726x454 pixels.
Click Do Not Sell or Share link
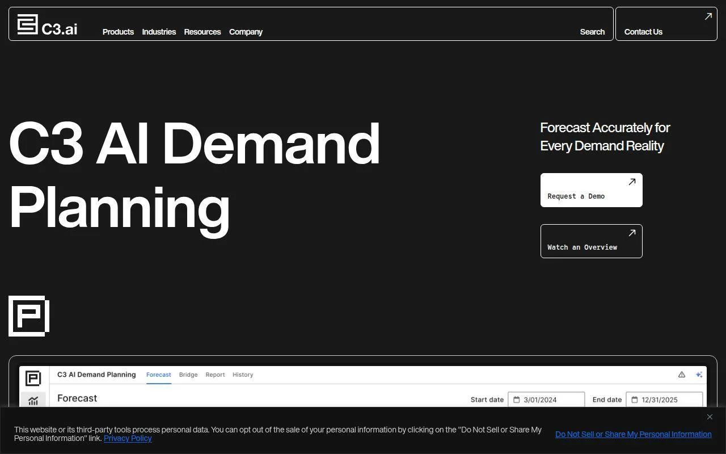[x=634, y=434]
